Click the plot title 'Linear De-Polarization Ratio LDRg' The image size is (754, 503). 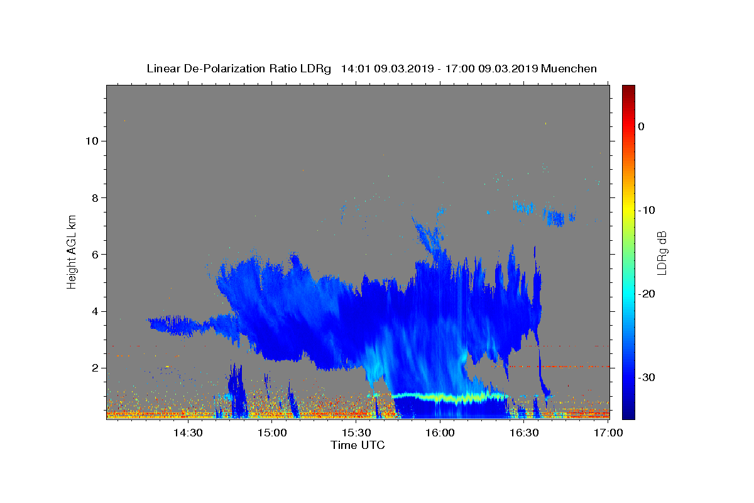[239, 69]
